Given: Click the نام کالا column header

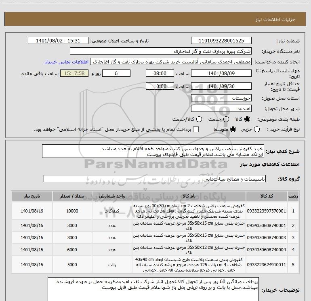Looking at the screenshot, I should click(189, 196).
